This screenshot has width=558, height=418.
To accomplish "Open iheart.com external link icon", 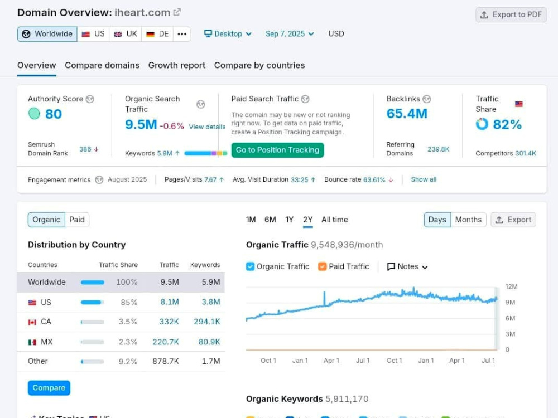I will point(177,12).
